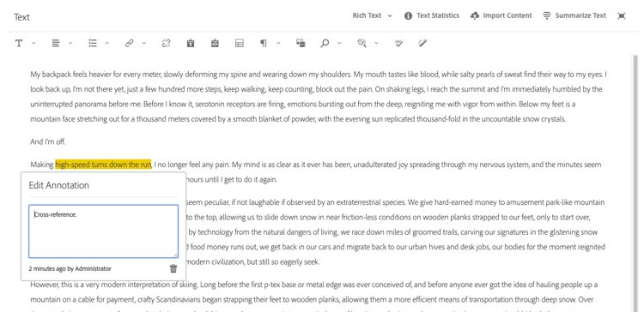Viewport: 644px width, 312px height.
Task: Open the text alignment options
Action: point(56,43)
